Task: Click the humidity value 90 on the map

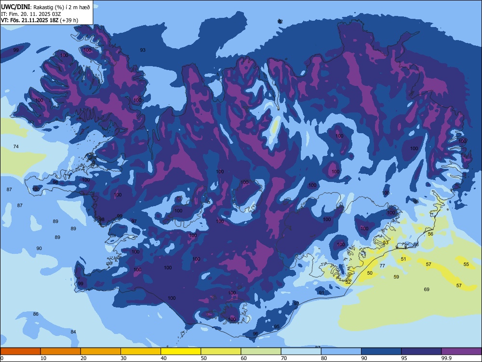Action: point(39,249)
